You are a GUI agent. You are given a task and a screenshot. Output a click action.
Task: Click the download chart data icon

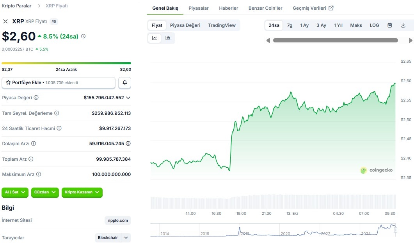[x=403, y=25]
